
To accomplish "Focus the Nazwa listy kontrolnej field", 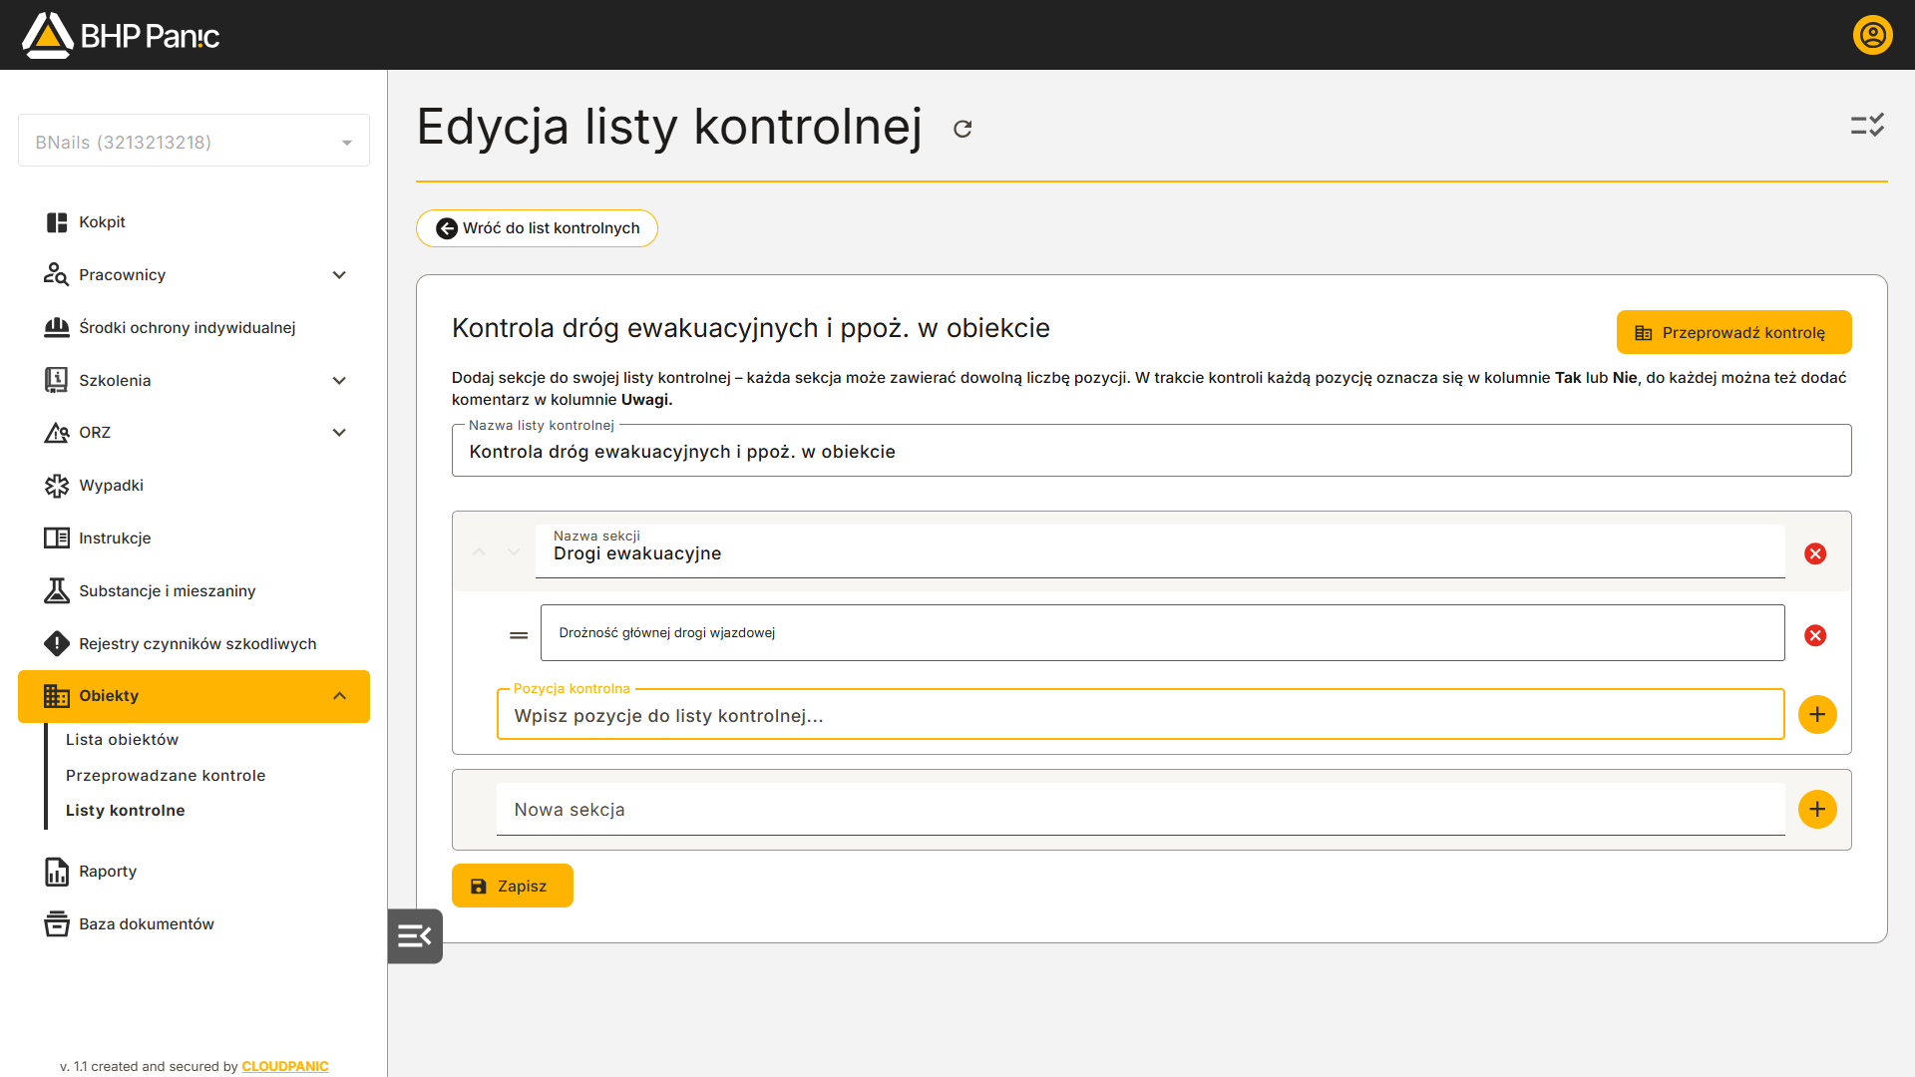I will click(x=1151, y=451).
